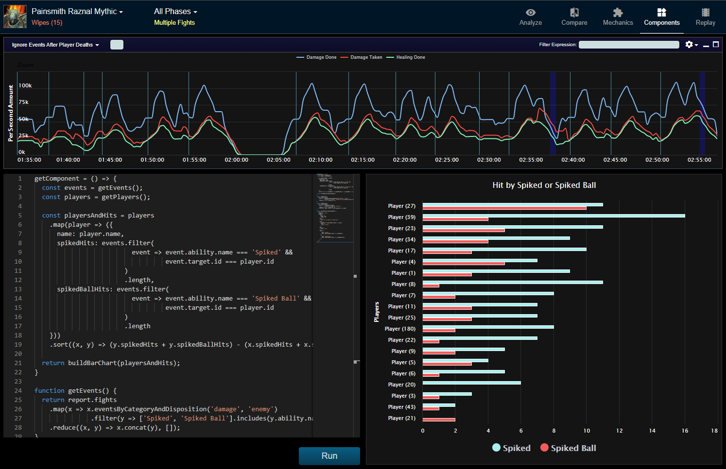The width and height of the screenshot is (726, 469).
Task: Switch to the Components tab
Action: pyautogui.click(x=661, y=16)
